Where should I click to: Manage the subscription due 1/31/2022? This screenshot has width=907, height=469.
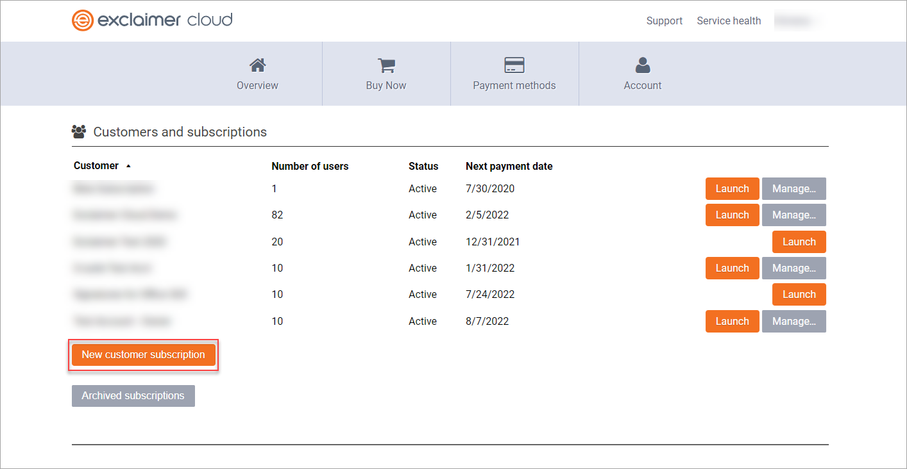[793, 268]
